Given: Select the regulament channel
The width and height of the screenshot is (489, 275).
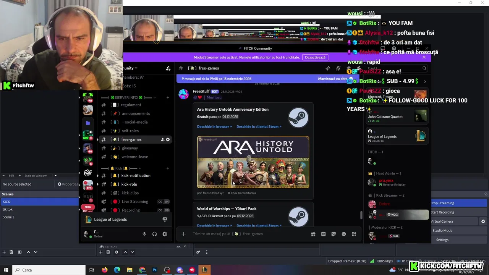Looking at the screenshot, I should point(135,105).
